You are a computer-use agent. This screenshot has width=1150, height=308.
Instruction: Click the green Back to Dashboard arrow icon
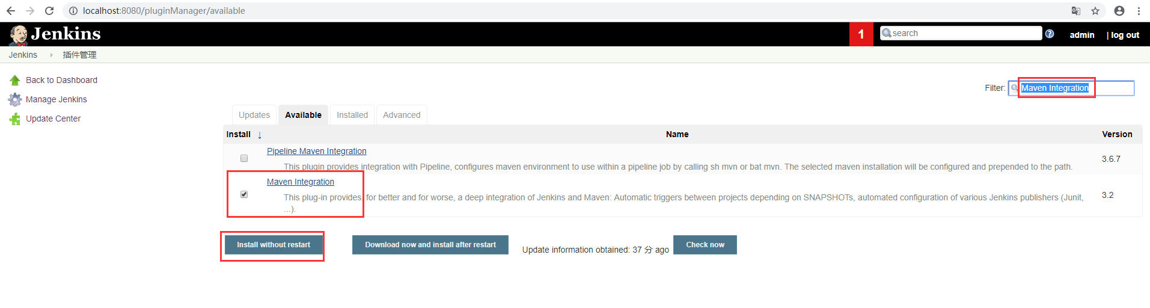[15, 80]
